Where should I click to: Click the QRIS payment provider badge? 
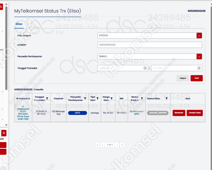78,113
